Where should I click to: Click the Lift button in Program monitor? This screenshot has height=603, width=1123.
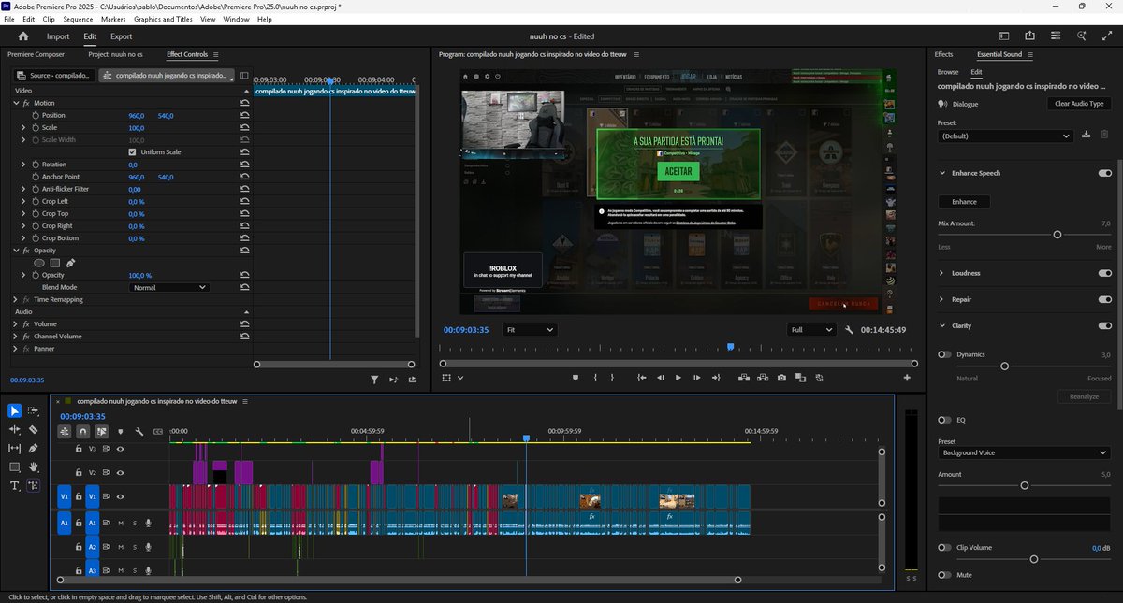click(743, 378)
